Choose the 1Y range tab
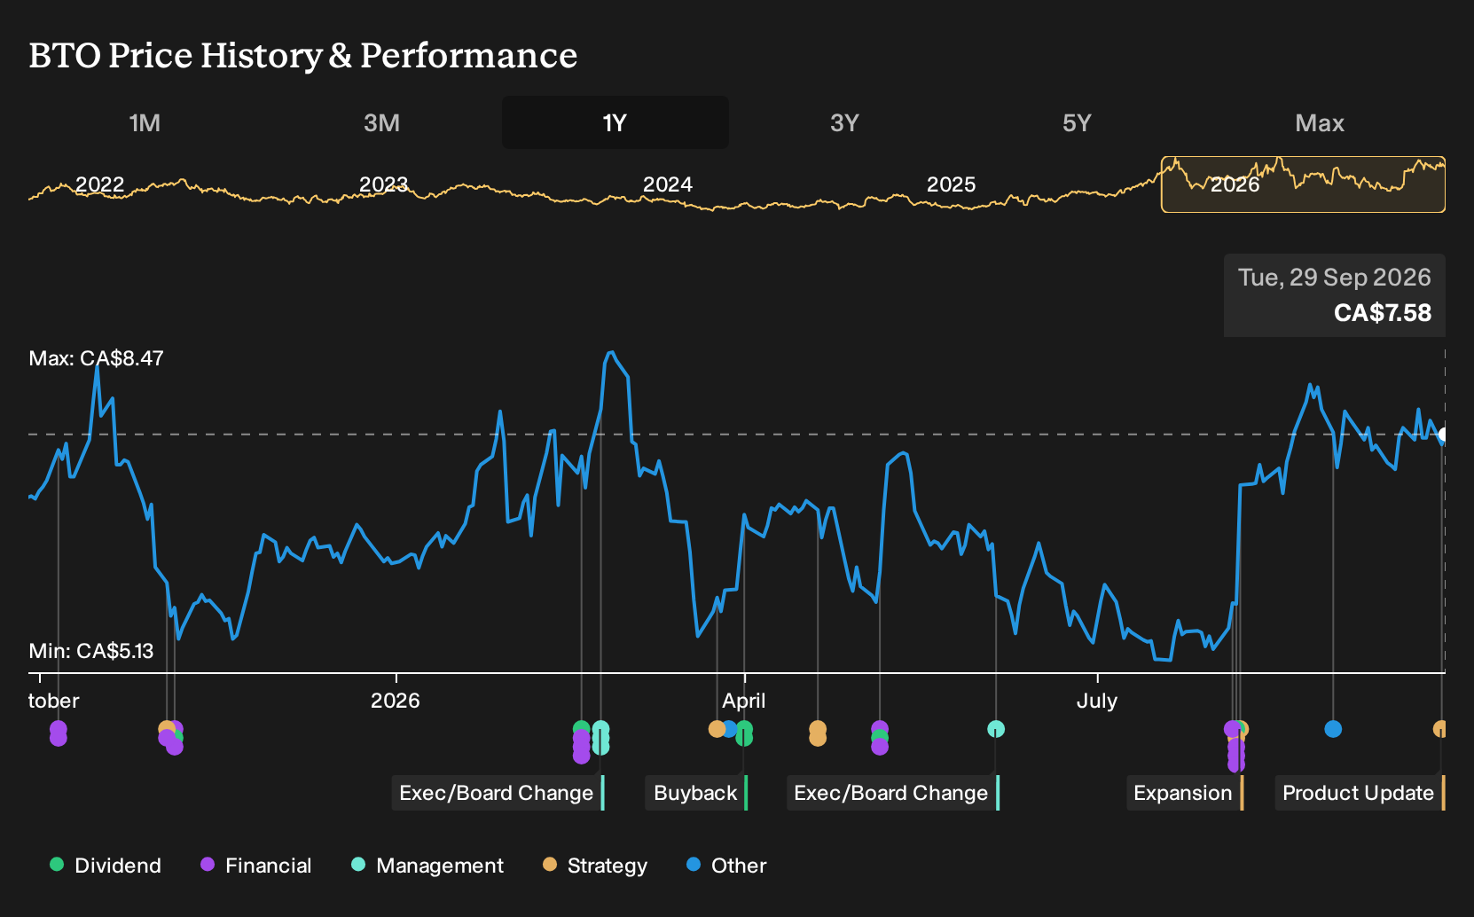The width and height of the screenshot is (1474, 917). point(615,122)
